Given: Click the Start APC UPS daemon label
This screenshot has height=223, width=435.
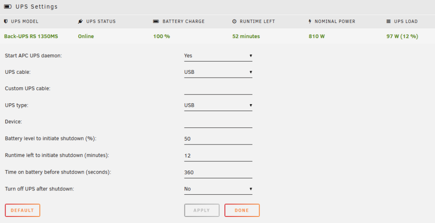Looking at the screenshot, I should tap(33, 56).
